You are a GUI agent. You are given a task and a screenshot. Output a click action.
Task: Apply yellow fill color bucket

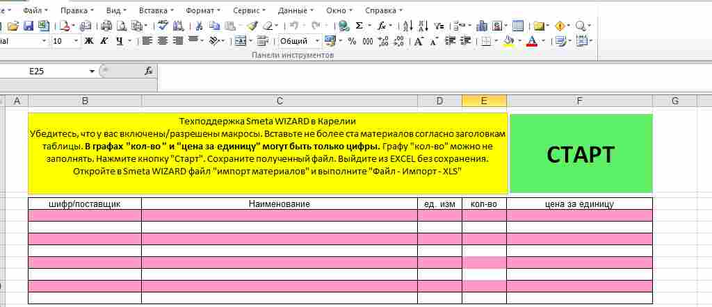coord(510,41)
